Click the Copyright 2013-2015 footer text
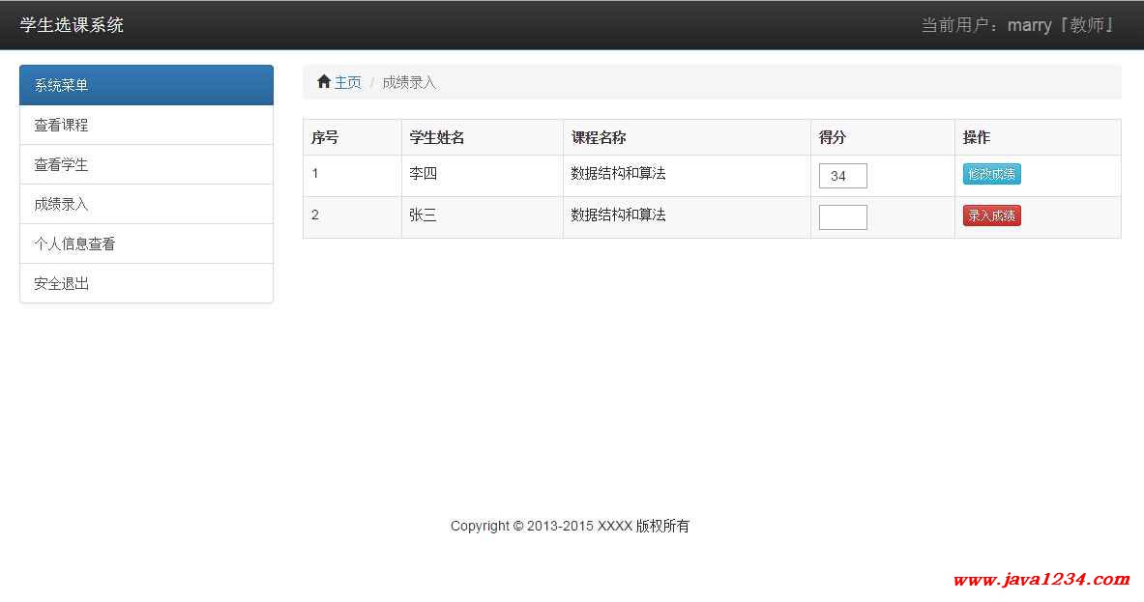 point(570,526)
